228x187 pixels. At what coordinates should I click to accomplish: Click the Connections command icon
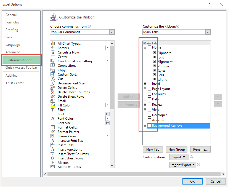(x=53, y=66)
